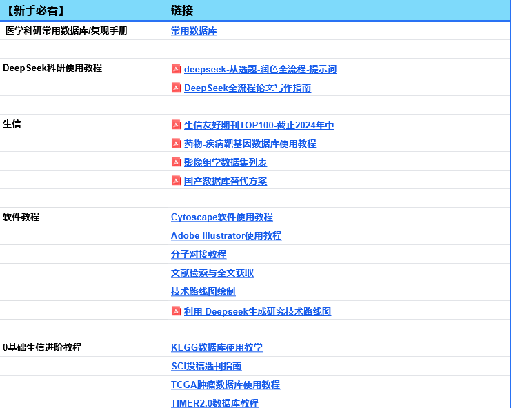
Task: Select cell DeepSeek科研使用教程
Action: [83, 68]
